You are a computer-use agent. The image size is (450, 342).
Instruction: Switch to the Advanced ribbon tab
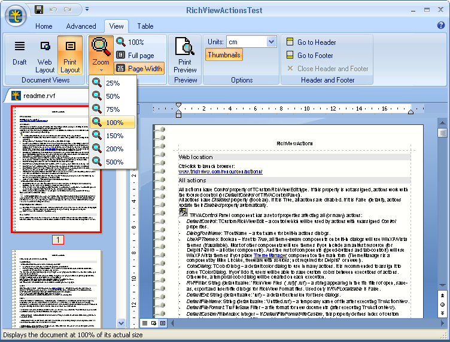coord(81,26)
